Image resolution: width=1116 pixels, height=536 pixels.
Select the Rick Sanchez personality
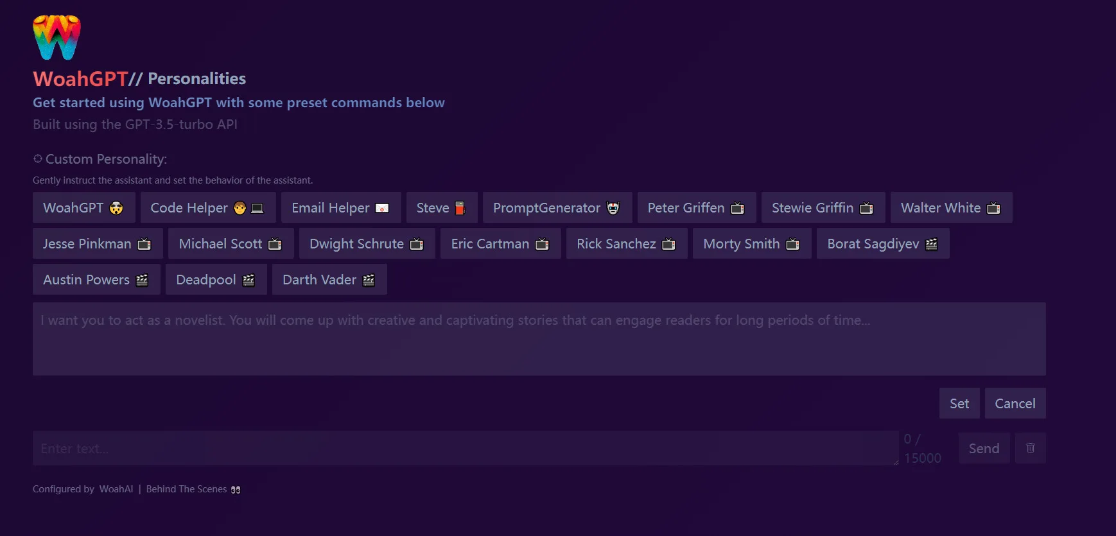point(627,243)
